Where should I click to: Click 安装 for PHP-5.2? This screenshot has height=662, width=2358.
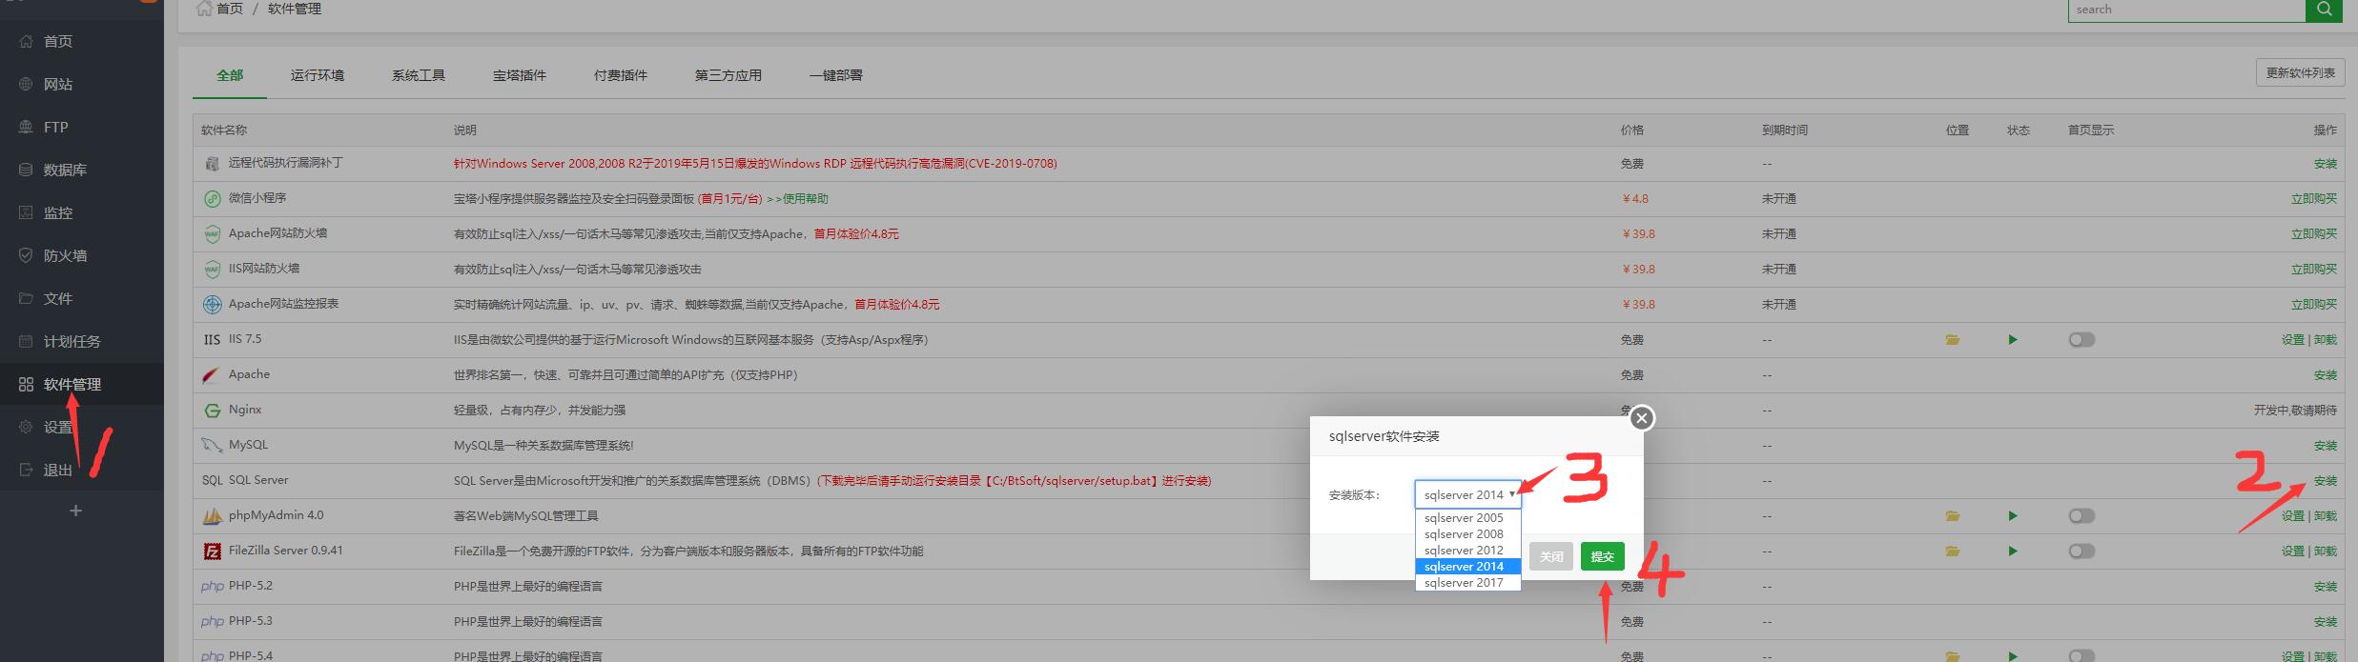pos(2326,587)
